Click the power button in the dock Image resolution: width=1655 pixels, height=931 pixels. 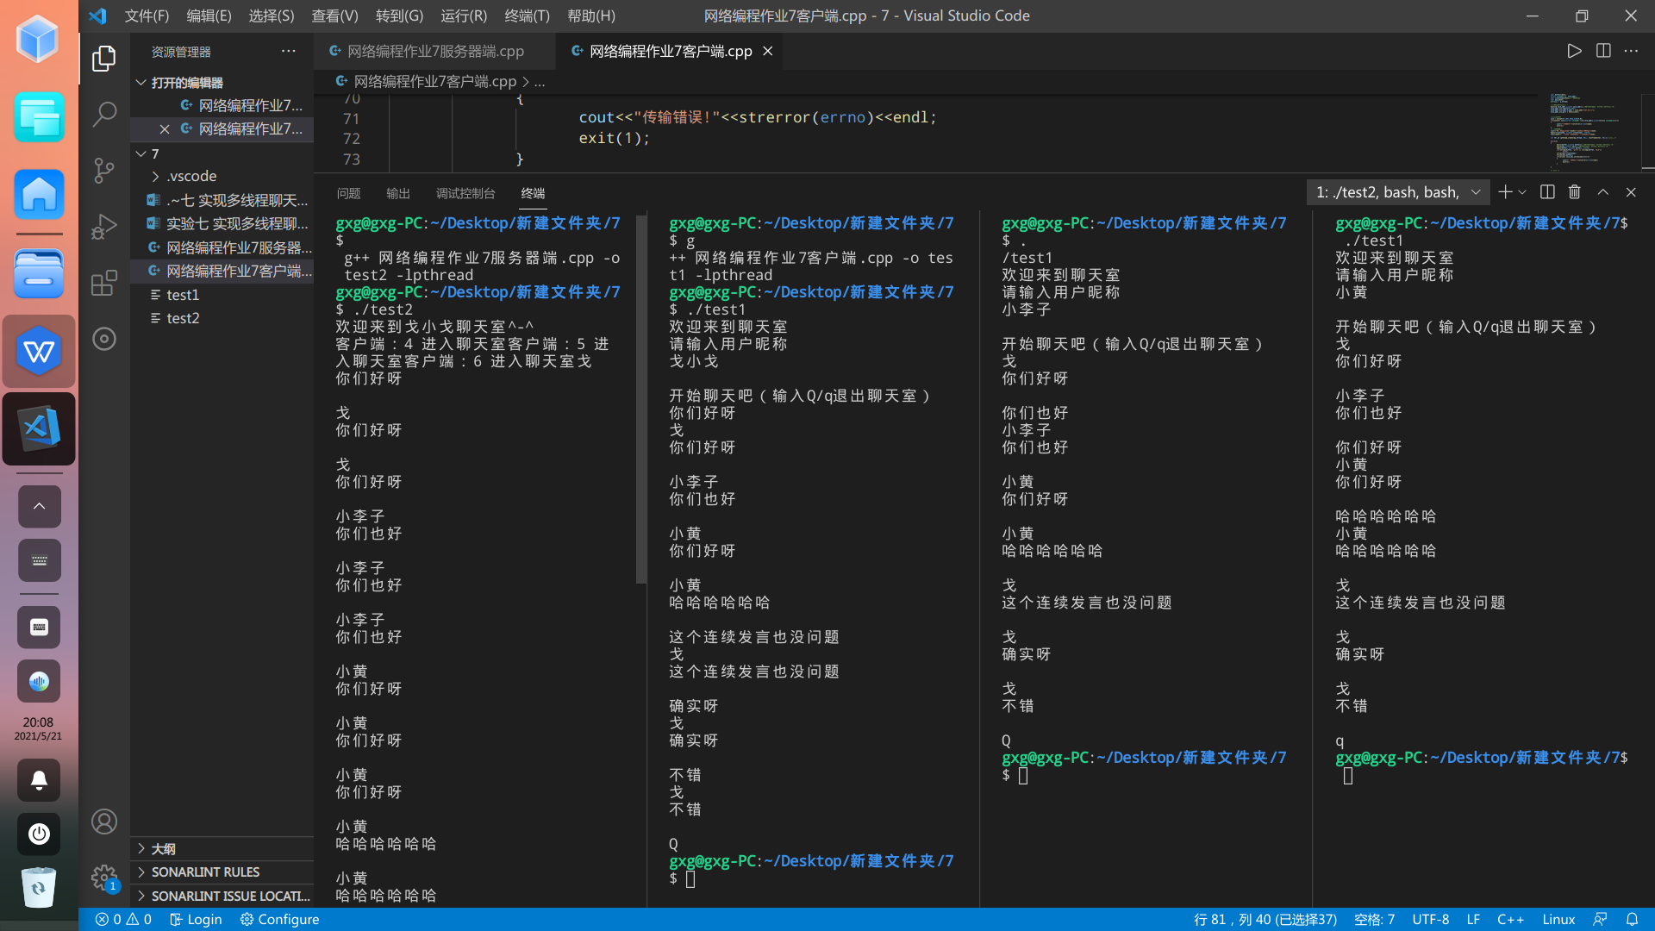(x=39, y=834)
